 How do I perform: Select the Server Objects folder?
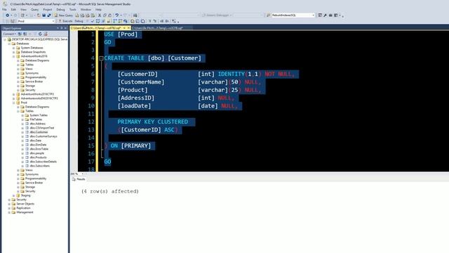click(25, 204)
